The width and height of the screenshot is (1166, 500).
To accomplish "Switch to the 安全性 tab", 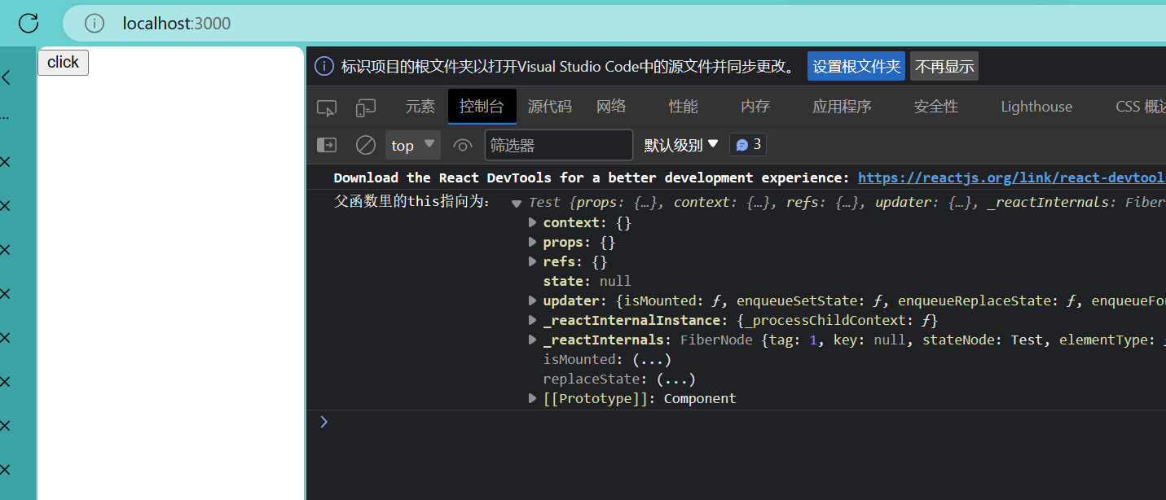I will 936,107.
